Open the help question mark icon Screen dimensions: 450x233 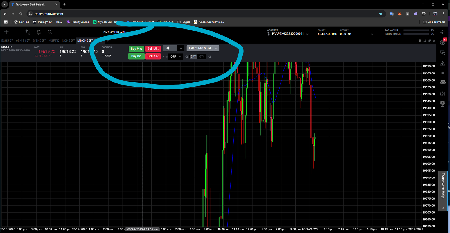pos(443,94)
